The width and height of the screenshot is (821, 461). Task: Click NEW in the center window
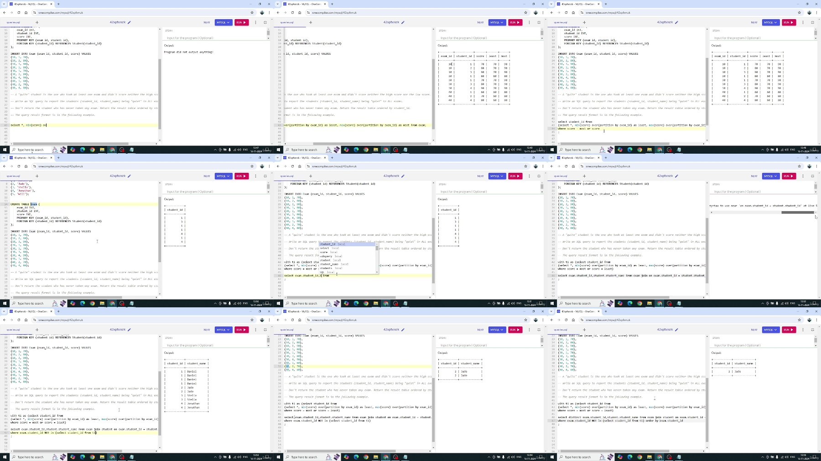480,176
